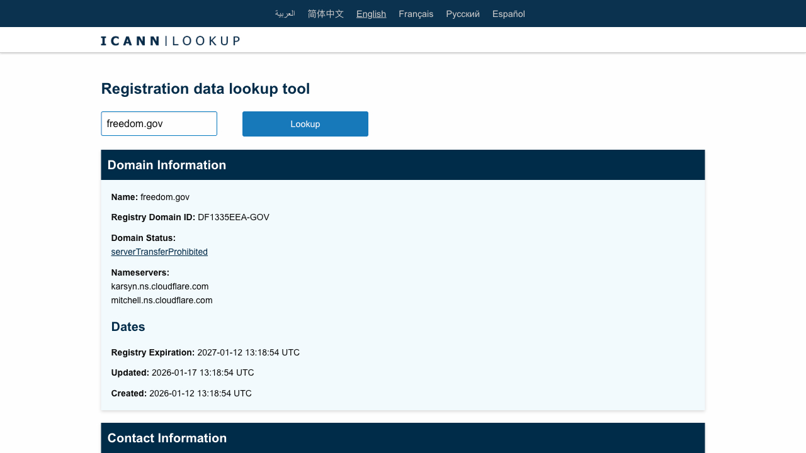Image resolution: width=806 pixels, height=453 pixels.
Task: Click the domain search field containing freedom.gov
Action: (159, 124)
